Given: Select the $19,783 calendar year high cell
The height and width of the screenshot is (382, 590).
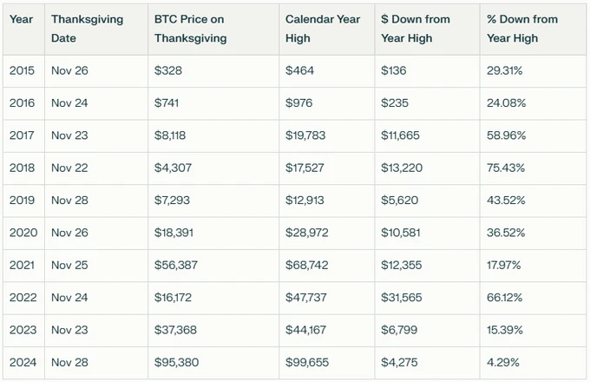Looking at the screenshot, I should coord(306,135).
